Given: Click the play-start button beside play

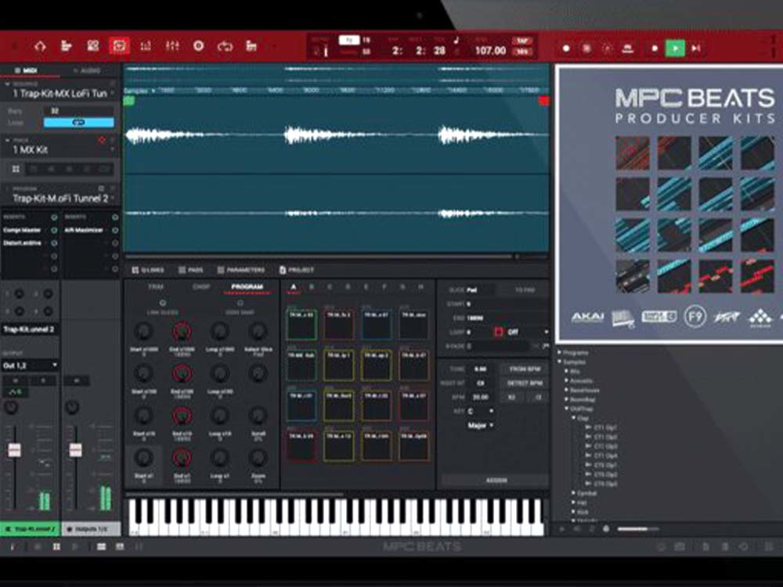Looking at the screenshot, I should 695,49.
